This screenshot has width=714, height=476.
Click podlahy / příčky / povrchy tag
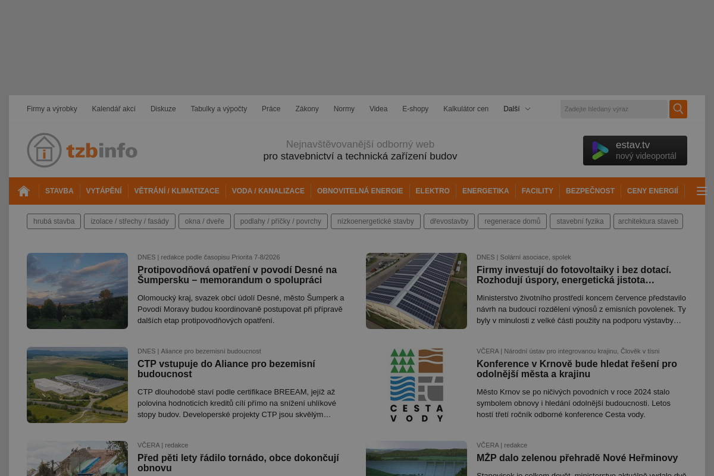(281, 221)
